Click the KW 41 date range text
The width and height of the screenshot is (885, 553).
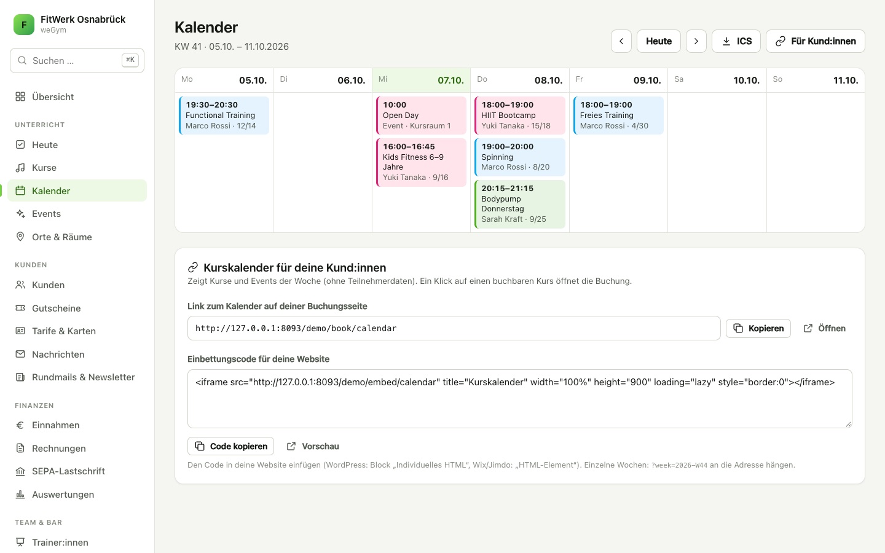(232, 46)
